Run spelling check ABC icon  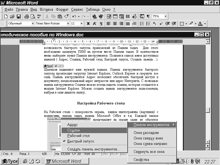pos(39,16)
